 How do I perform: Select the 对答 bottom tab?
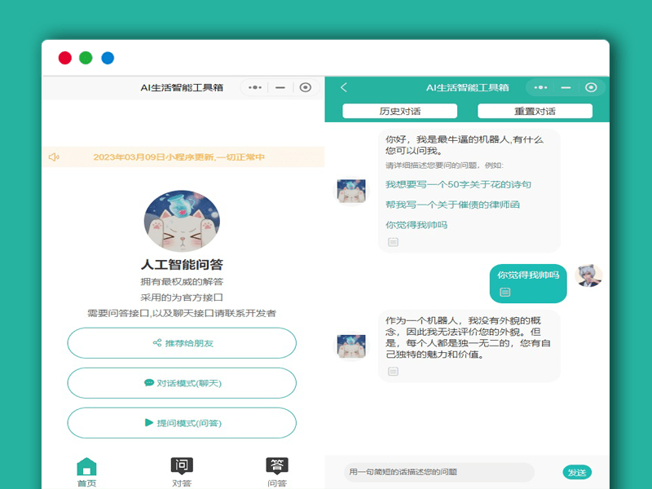coord(182,473)
